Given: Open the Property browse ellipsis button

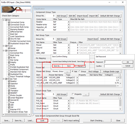Looking at the screenshot, I should (x=86, y=94).
